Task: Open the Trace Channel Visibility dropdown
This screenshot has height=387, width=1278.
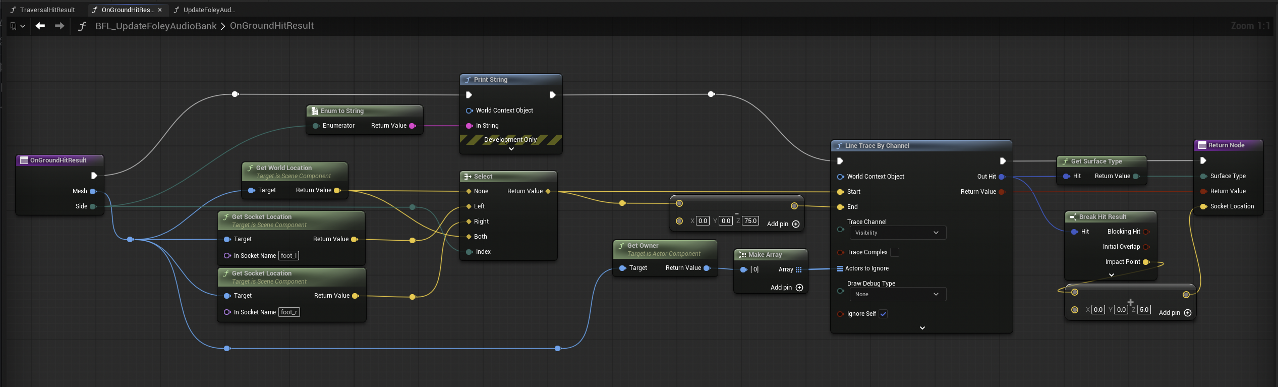Action: (898, 233)
